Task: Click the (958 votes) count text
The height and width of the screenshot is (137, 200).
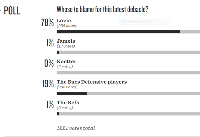Action: pos(67,26)
